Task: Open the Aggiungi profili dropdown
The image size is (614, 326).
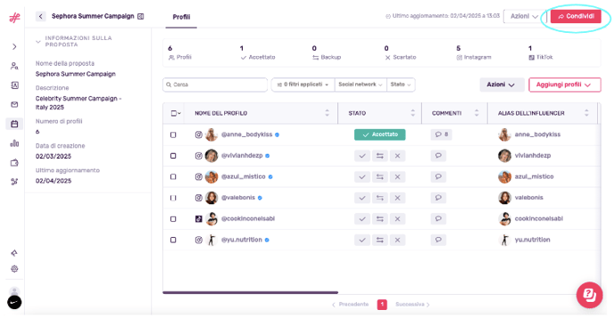Action: 565,85
